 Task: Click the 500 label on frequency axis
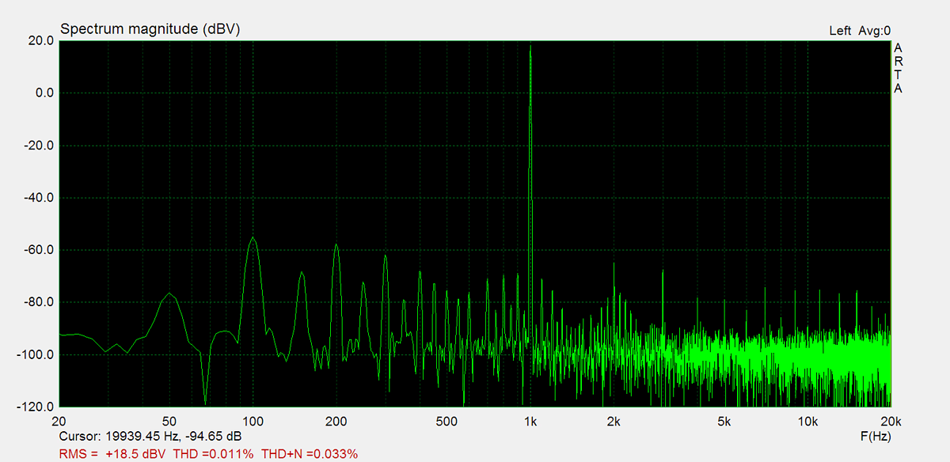click(447, 420)
